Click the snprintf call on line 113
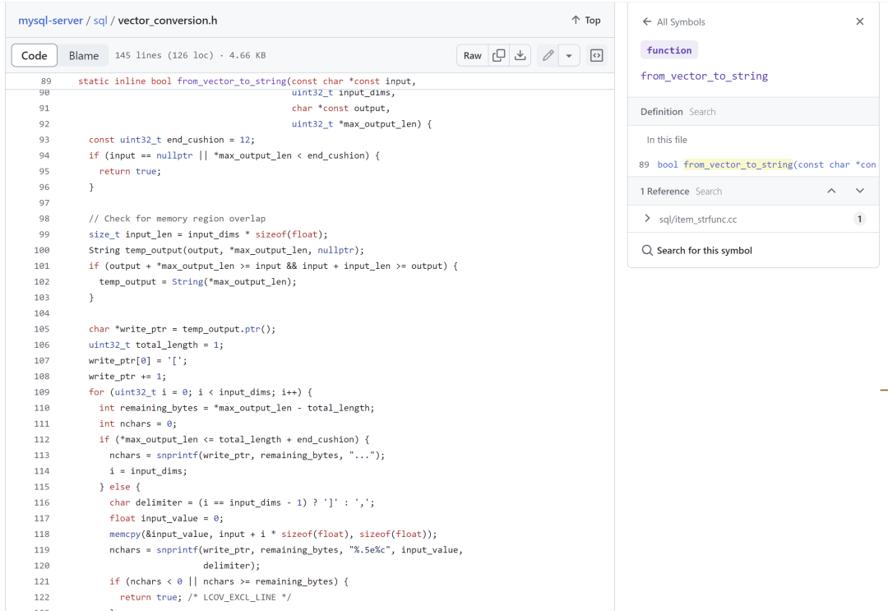 click(x=178, y=456)
